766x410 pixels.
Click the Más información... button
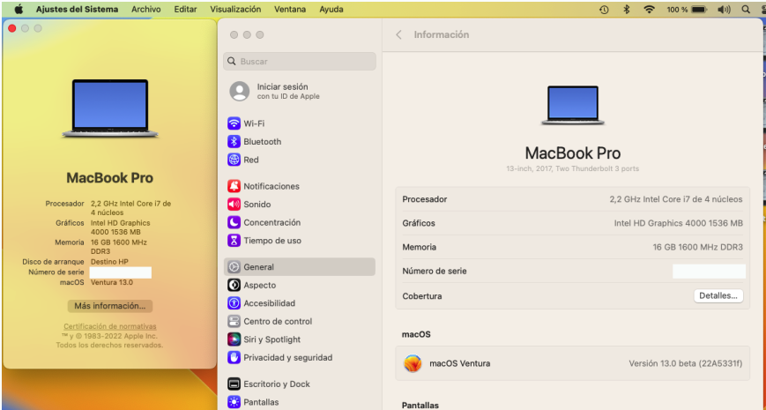click(109, 306)
